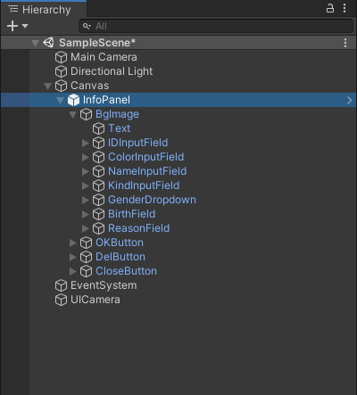This screenshot has width=357, height=395.
Task: Click the InfoPanel prefab cube icon
Action: tap(73, 100)
